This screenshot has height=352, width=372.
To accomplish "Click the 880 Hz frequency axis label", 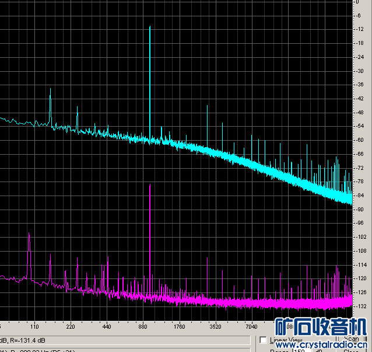I will click(x=143, y=326).
